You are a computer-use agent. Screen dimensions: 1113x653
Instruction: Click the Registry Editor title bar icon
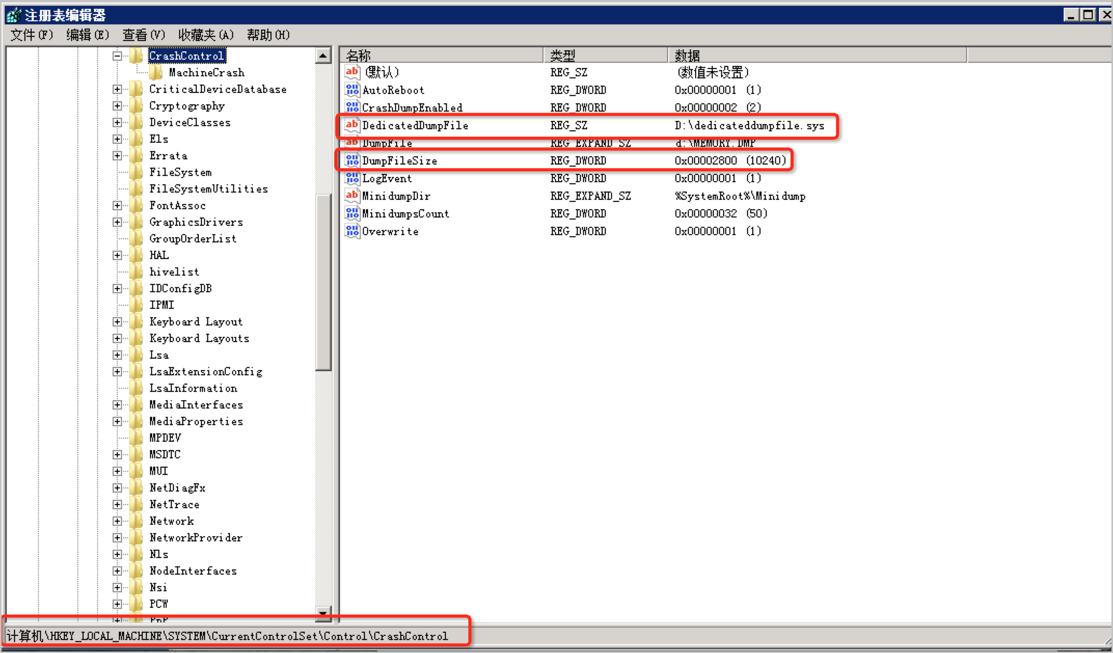click(14, 15)
